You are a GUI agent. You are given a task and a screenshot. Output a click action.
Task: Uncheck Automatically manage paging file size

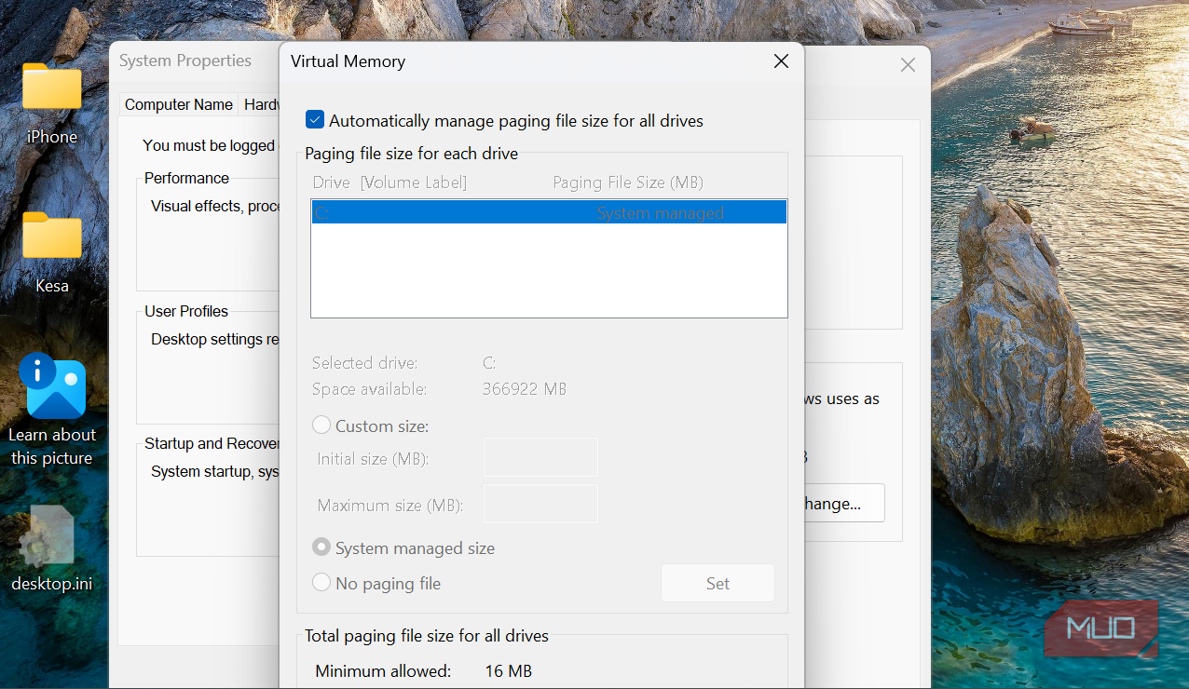(x=315, y=120)
